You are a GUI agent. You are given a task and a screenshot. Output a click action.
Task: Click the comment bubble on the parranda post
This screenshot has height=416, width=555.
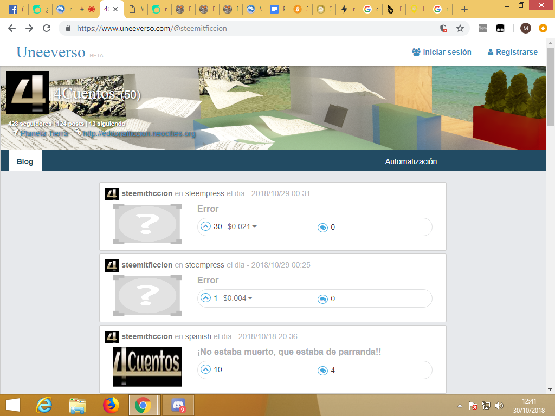(x=322, y=370)
